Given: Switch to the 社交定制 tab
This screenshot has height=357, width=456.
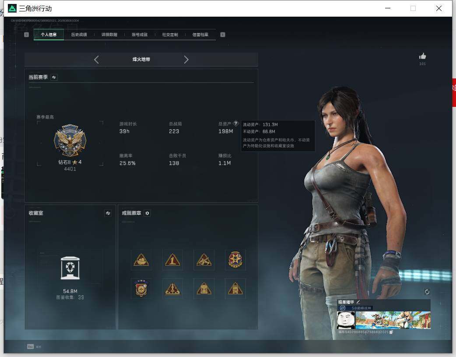Looking at the screenshot, I should (170, 35).
